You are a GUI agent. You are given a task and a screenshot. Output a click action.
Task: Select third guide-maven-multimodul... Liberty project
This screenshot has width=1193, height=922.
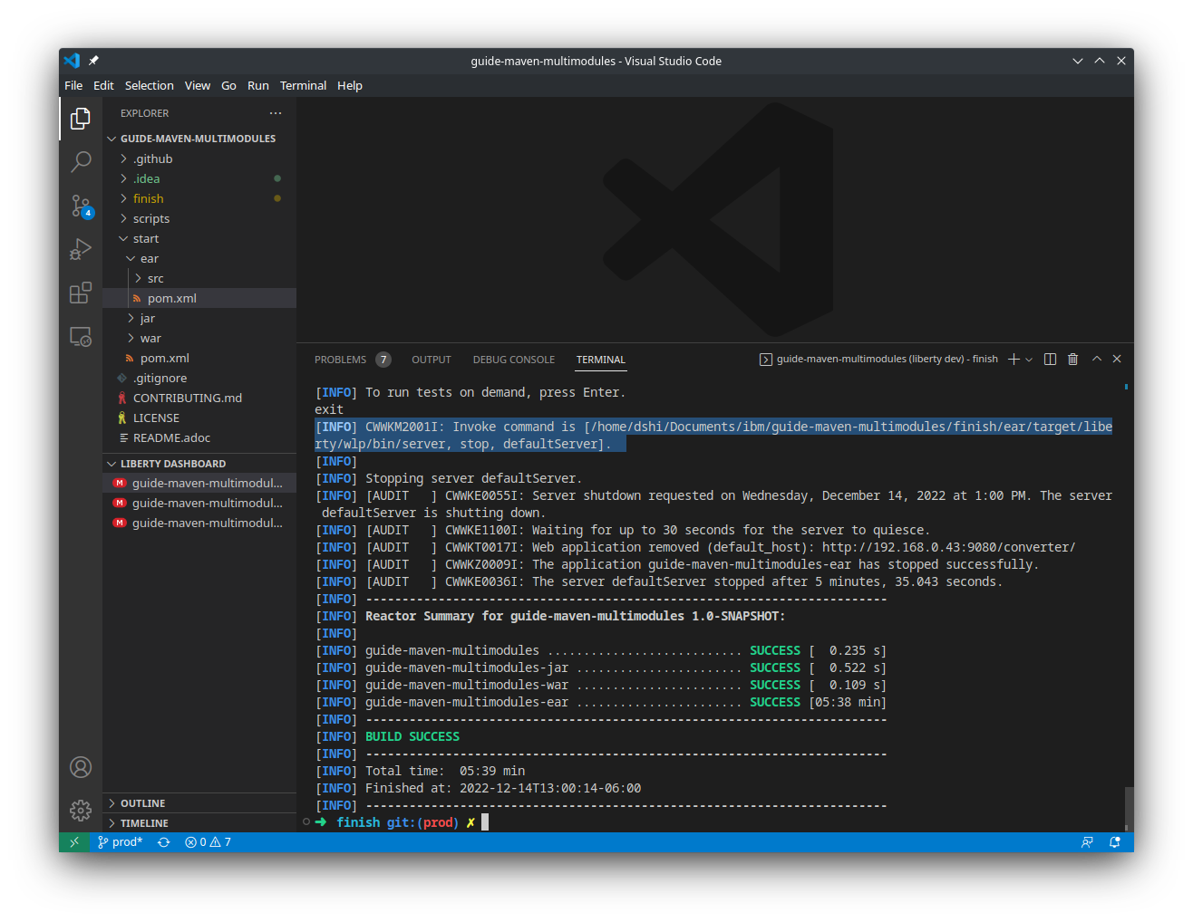199,523
